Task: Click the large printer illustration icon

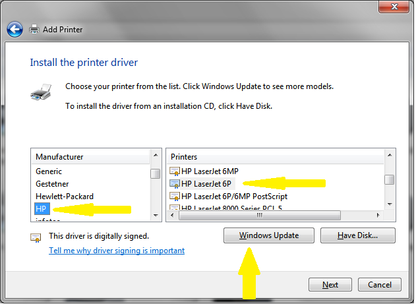Action: click(41, 92)
